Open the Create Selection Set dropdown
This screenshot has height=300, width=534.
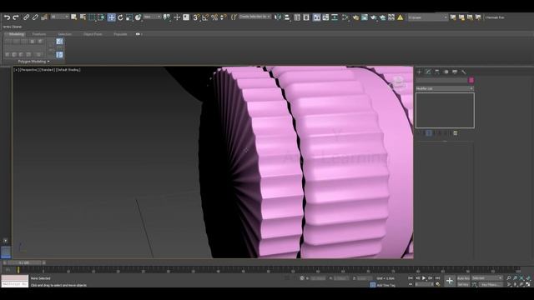click(x=254, y=17)
